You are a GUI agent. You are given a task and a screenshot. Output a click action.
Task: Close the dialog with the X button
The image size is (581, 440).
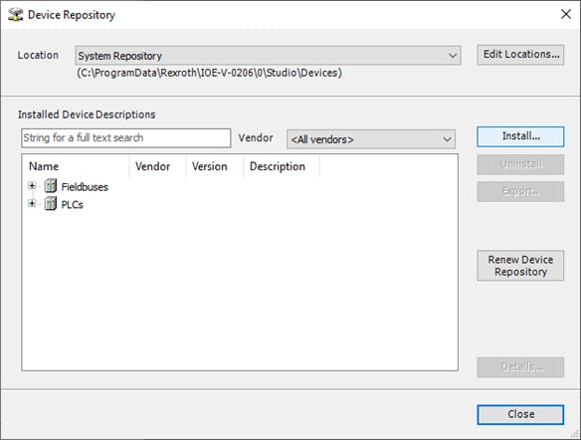(566, 15)
